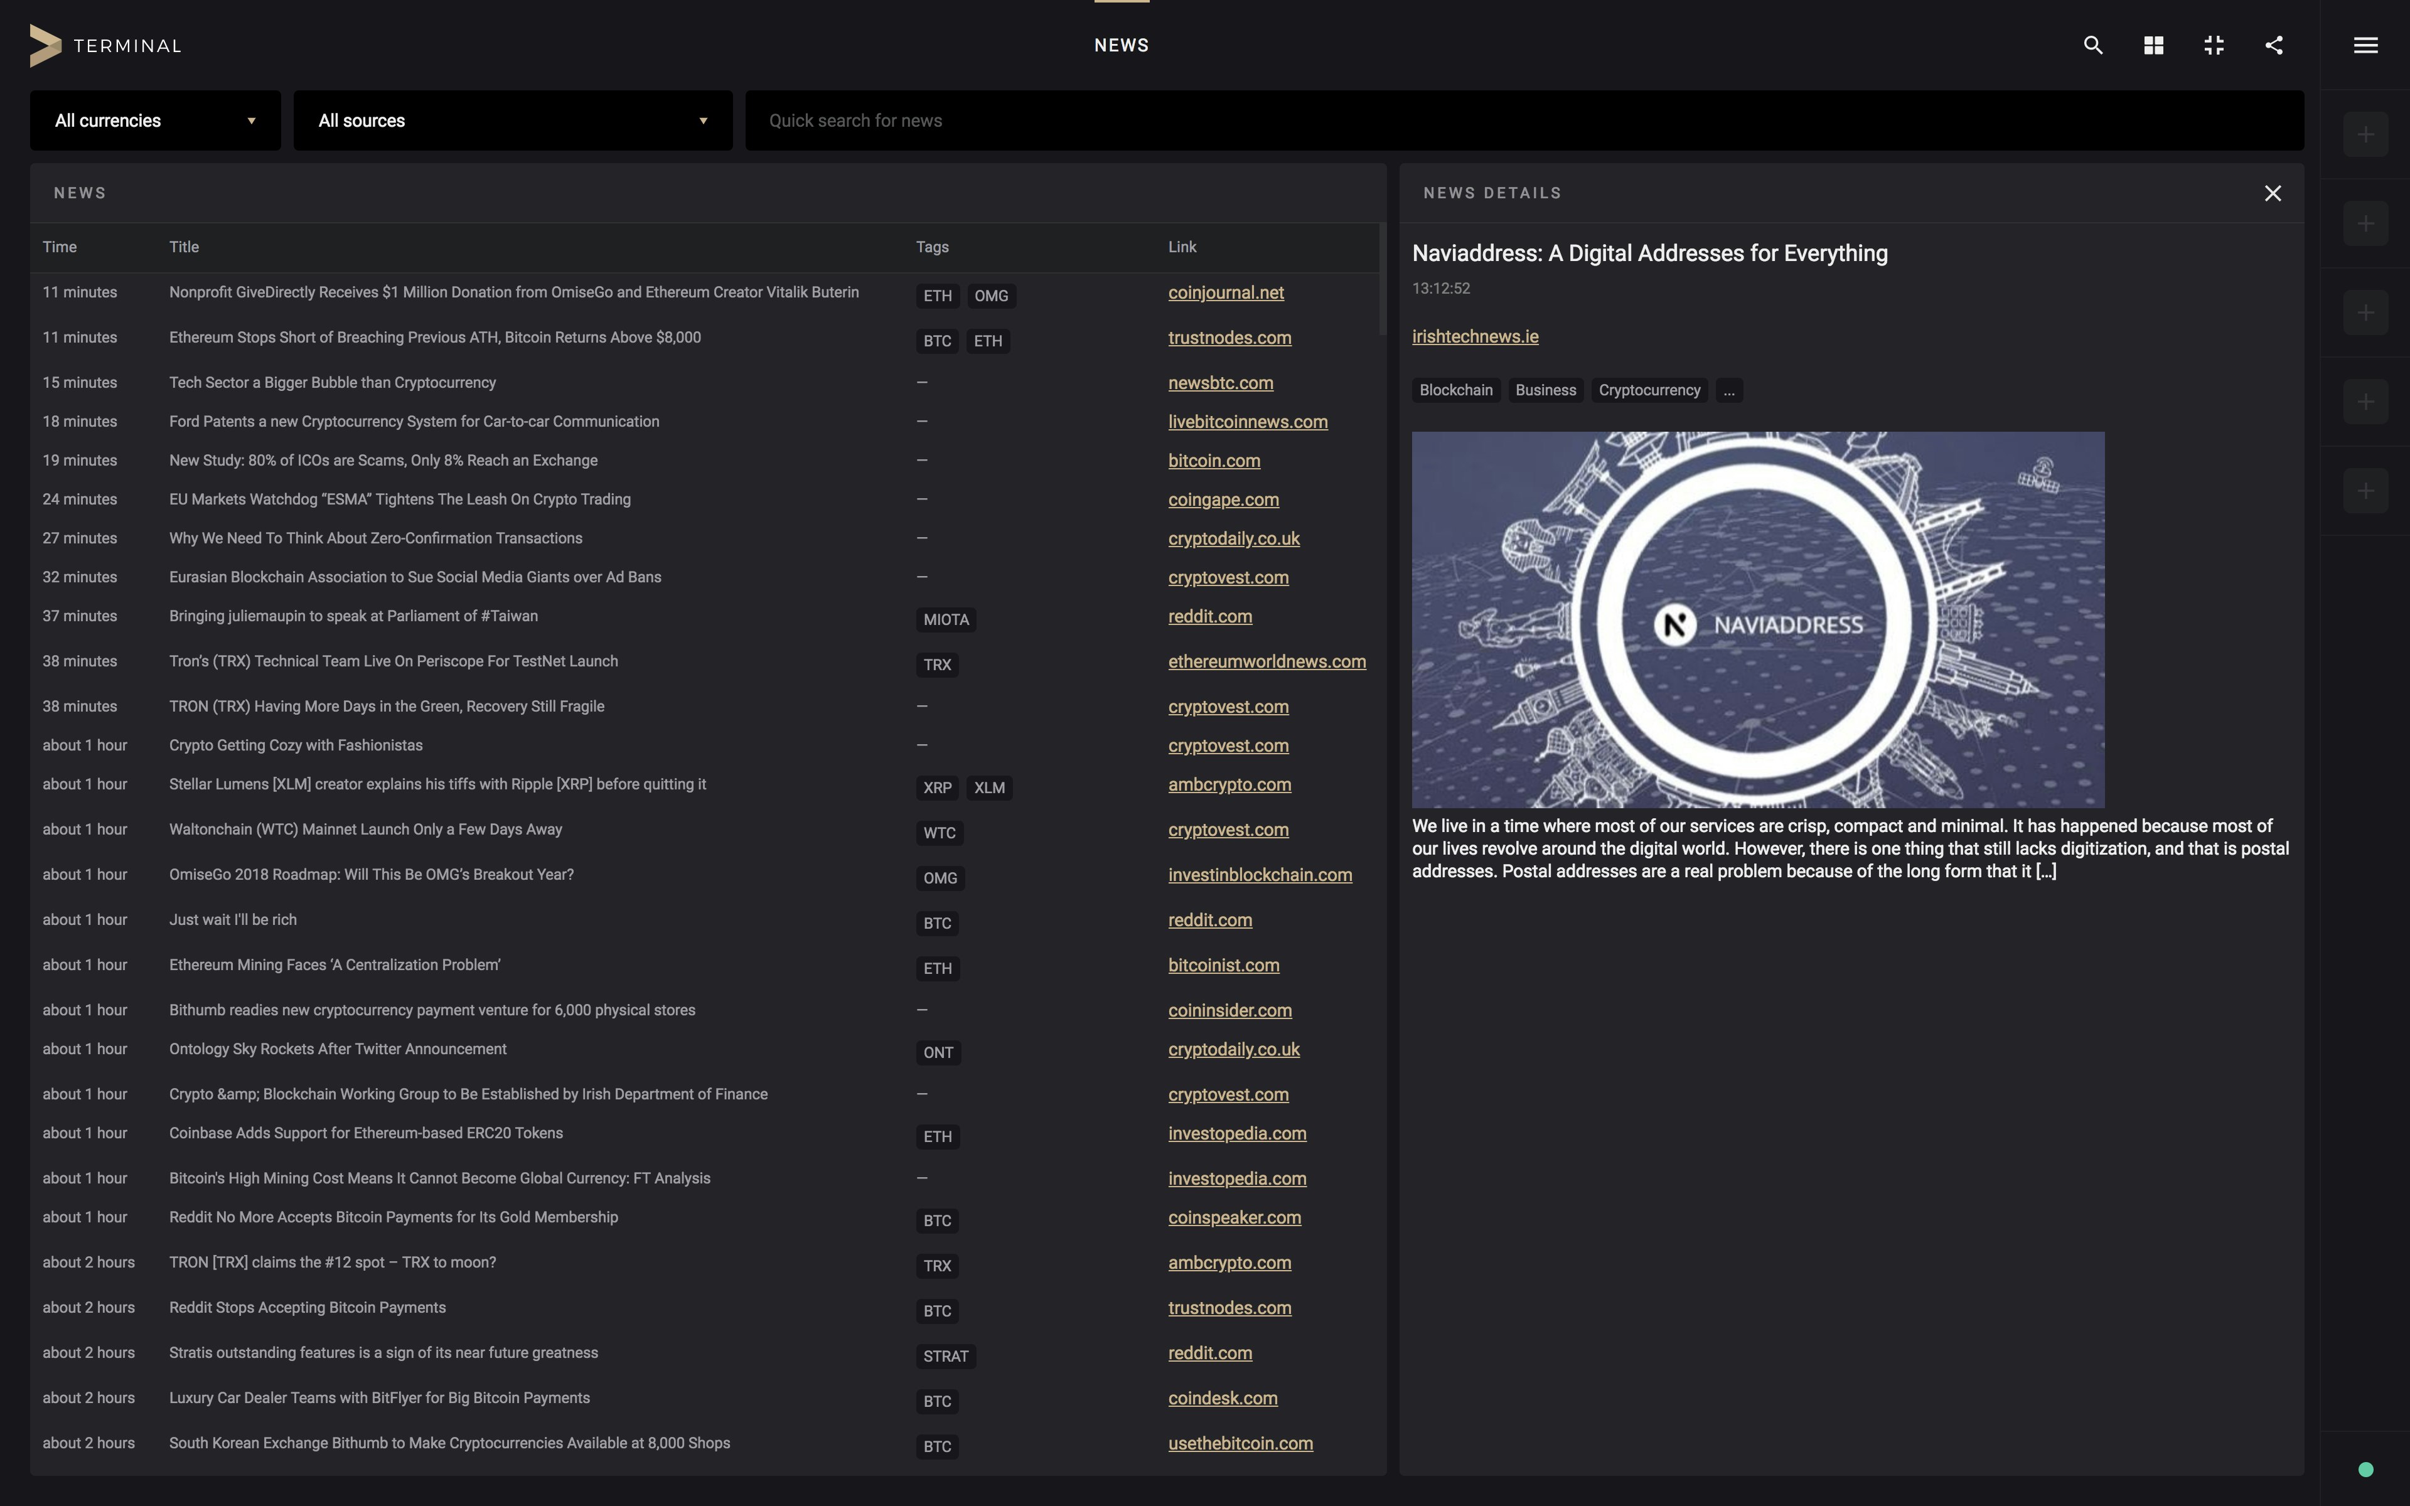2410x1506 pixels.
Task: Select the Ontology Sky Rockets news row
Action: [338, 1049]
